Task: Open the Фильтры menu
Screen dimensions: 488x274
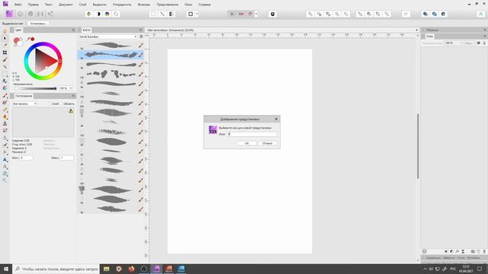Action: click(144, 5)
